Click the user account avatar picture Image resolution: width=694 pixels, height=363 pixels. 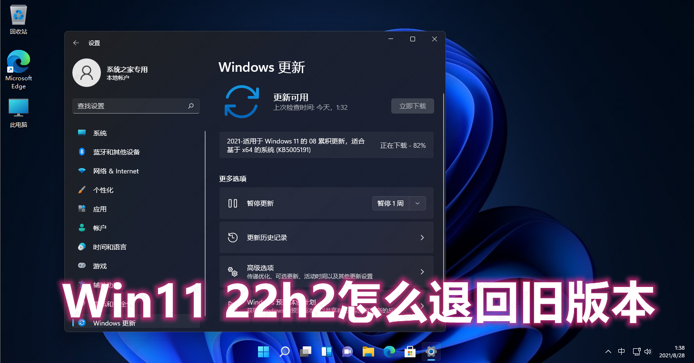pos(86,73)
